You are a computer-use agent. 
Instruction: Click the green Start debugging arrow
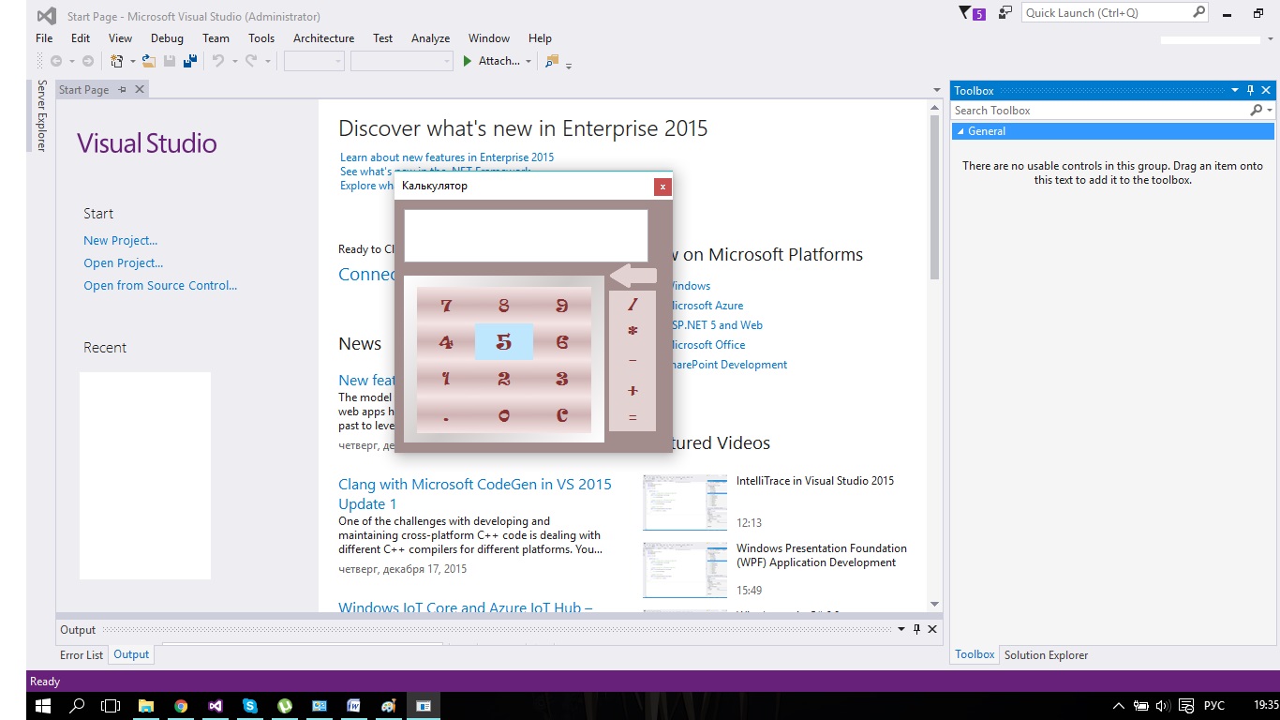coord(468,61)
